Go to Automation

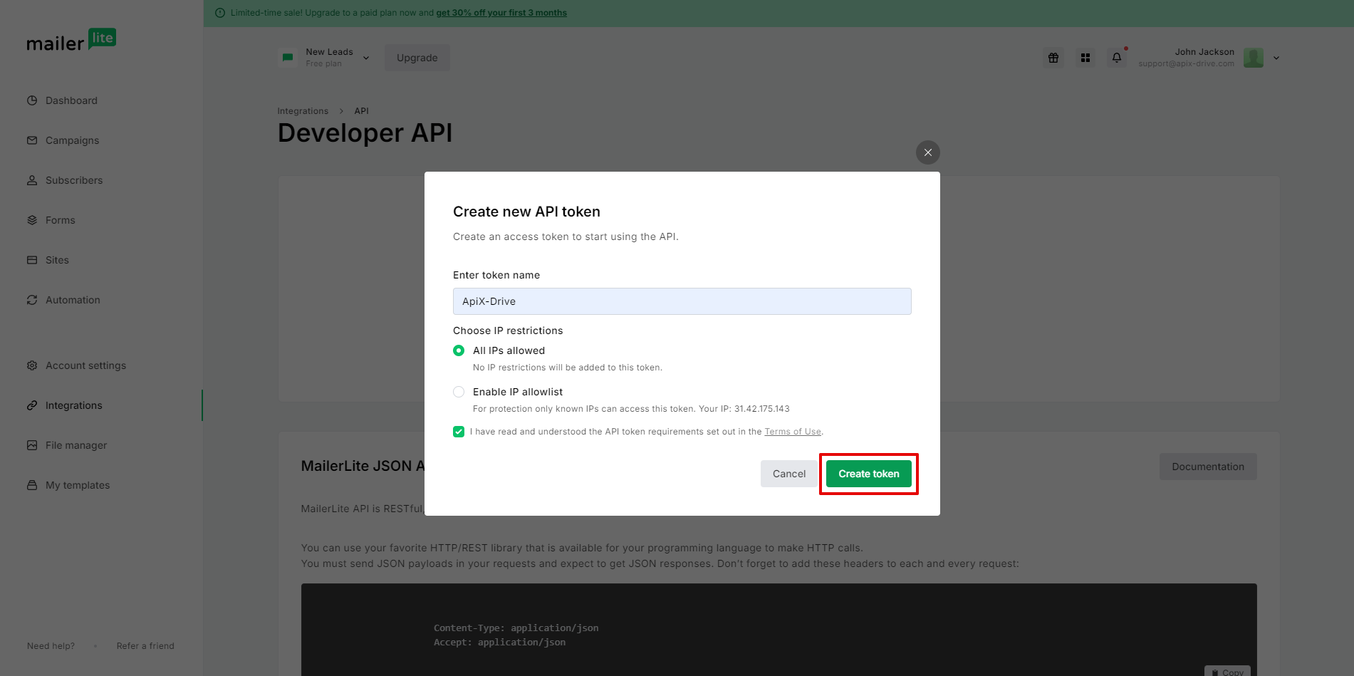[x=73, y=300]
